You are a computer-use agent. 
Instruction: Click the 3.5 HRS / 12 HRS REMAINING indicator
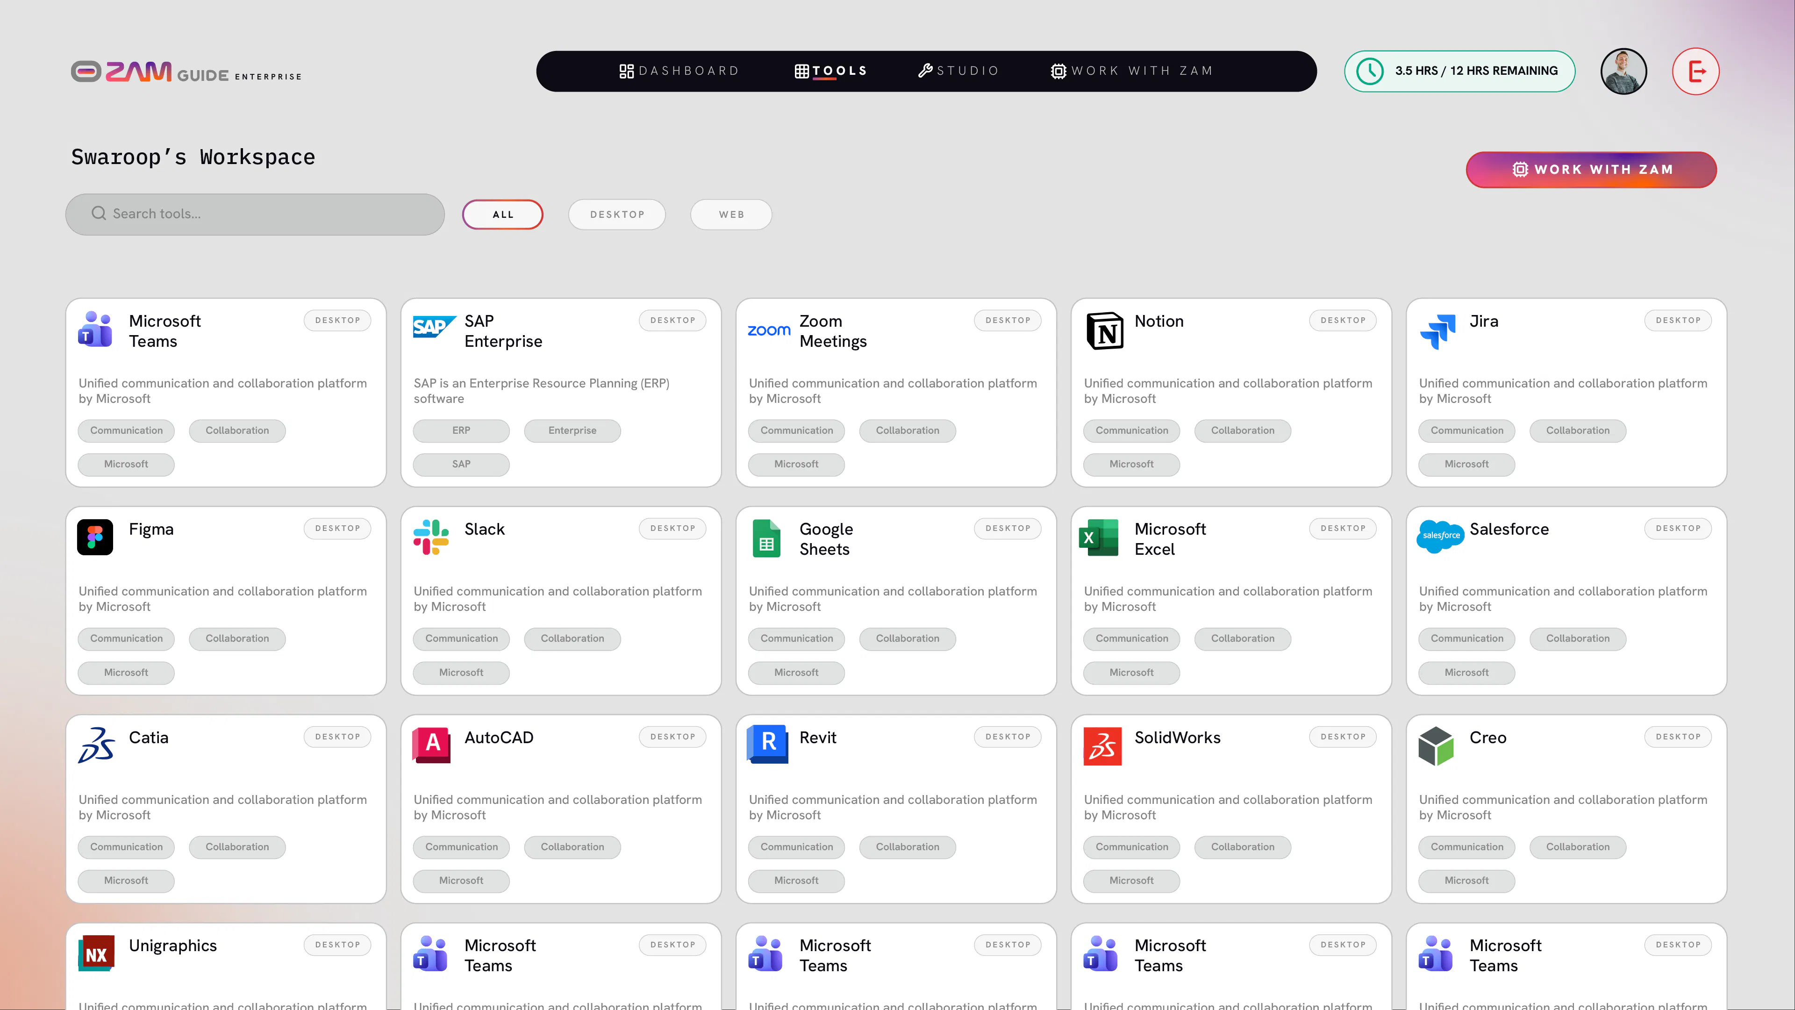pos(1459,71)
